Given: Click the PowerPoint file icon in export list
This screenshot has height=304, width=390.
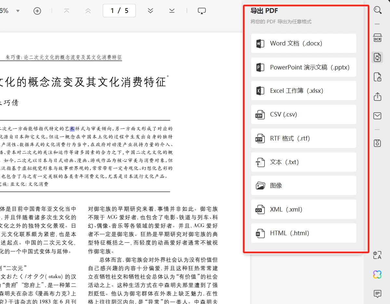Looking at the screenshot, I should click(260, 67).
